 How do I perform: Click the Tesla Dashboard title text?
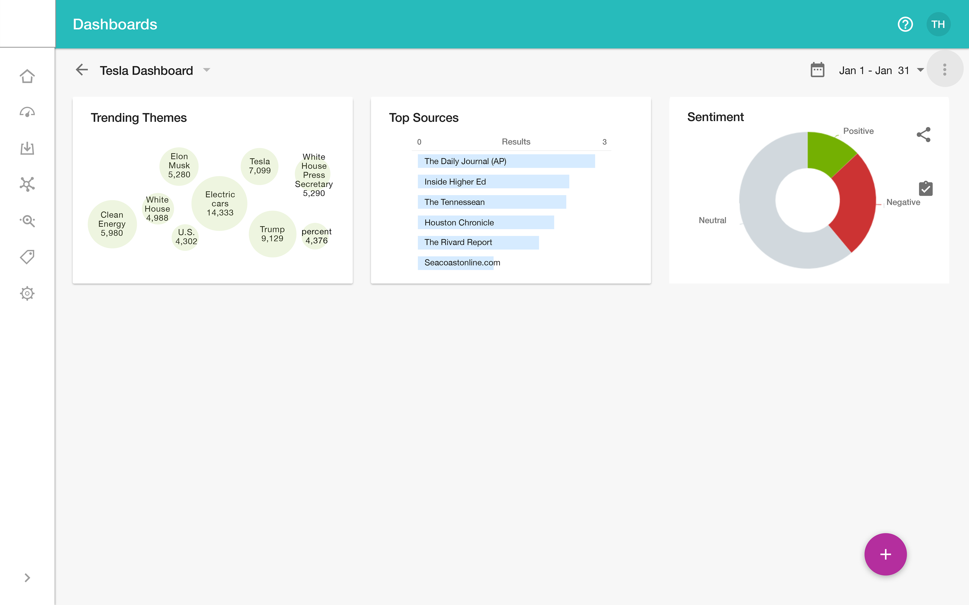tap(146, 70)
